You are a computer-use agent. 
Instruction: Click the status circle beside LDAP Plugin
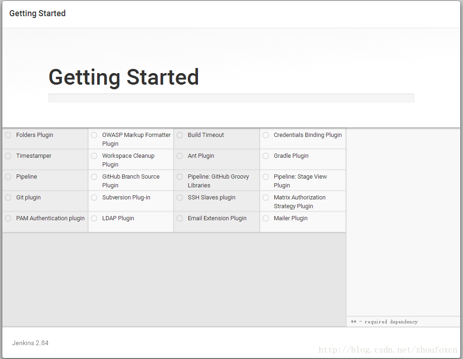click(x=94, y=218)
